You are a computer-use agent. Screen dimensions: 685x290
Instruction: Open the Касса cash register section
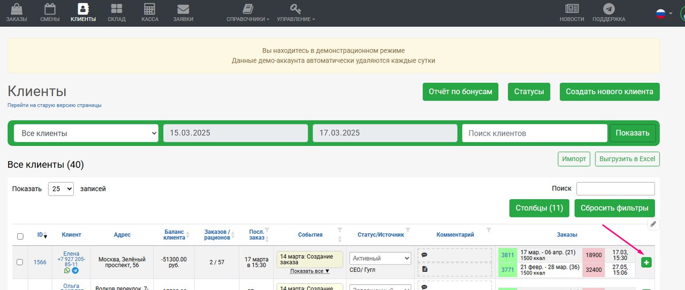tap(150, 12)
